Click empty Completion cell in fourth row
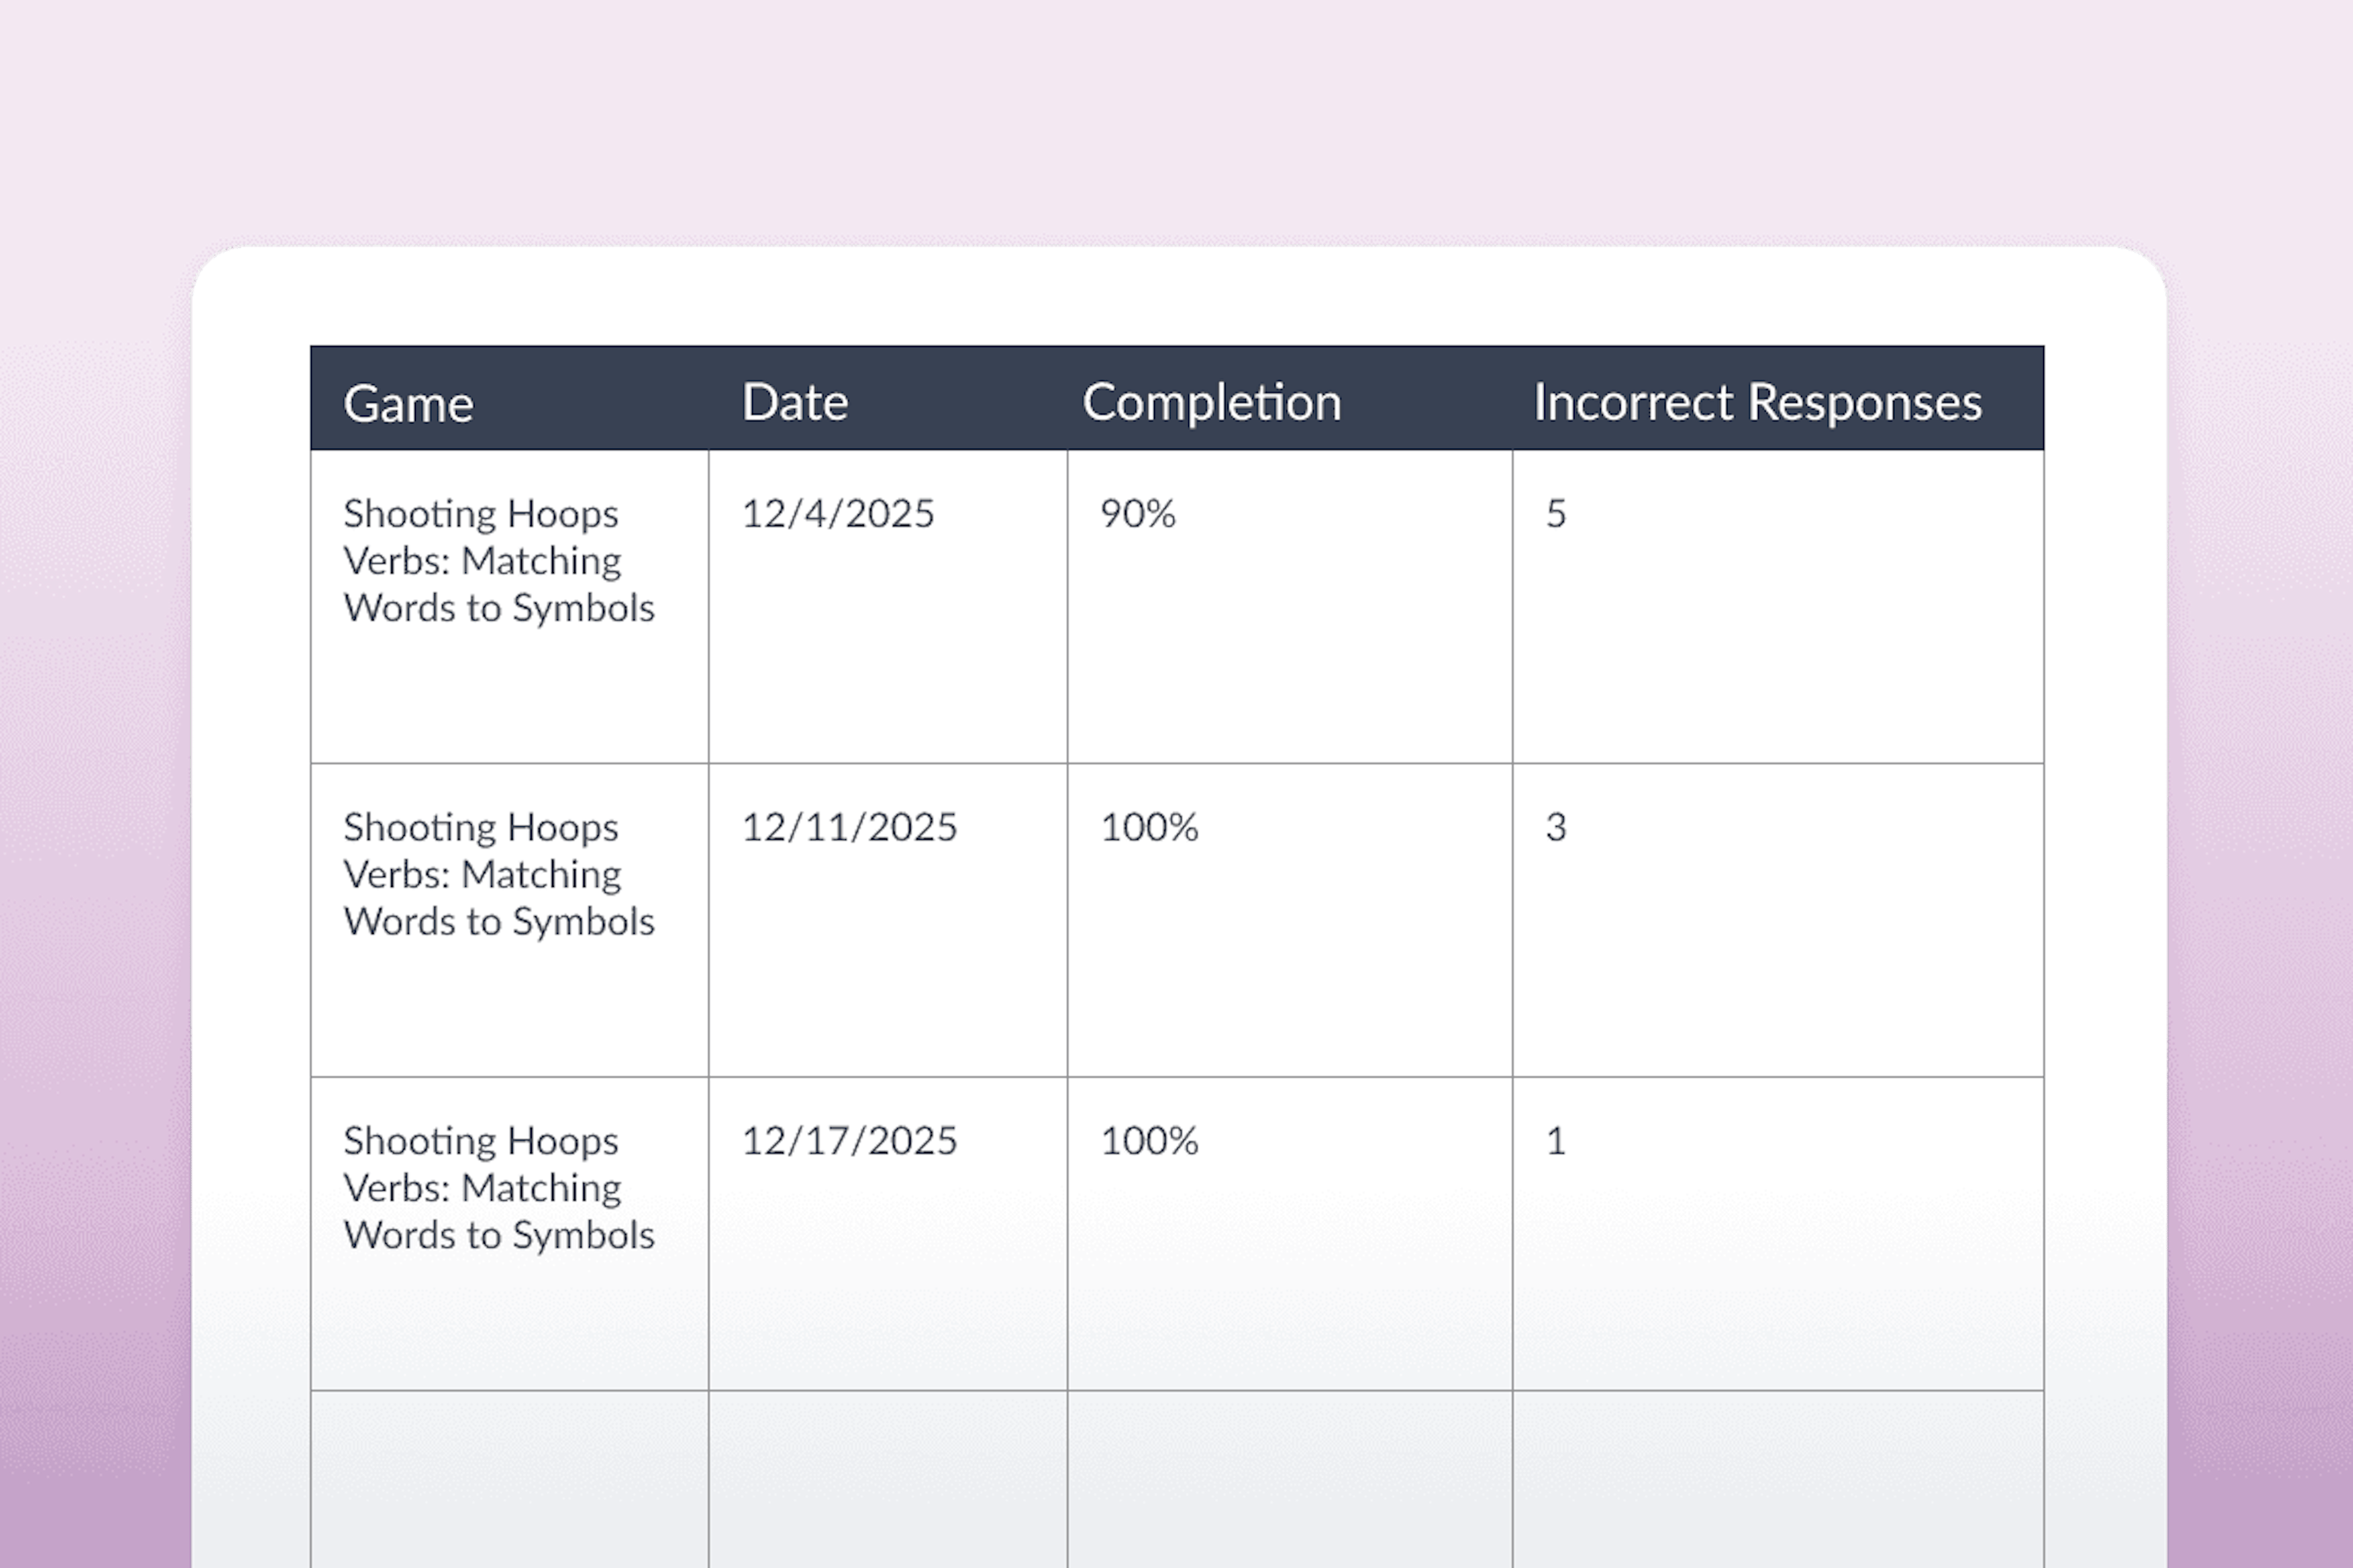The width and height of the screenshot is (2353, 1568). click(x=1289, y=1478)
